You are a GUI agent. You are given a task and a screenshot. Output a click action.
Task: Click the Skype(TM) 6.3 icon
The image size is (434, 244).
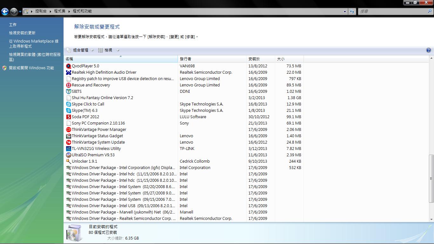(x=68, y=111)
